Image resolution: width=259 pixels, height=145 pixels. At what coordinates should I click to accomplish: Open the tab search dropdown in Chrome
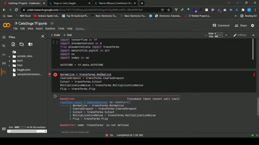[229, 3]
